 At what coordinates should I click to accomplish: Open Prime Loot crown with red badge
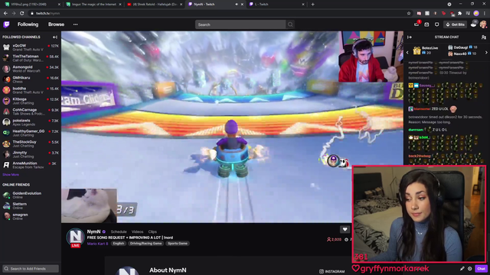(416, 24)
